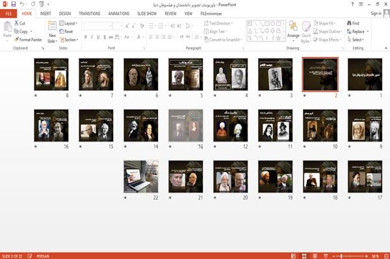Screen dimensions: 390x259
Task: Click Slide Sorter view icon in status bar
Action: [304, 256]
